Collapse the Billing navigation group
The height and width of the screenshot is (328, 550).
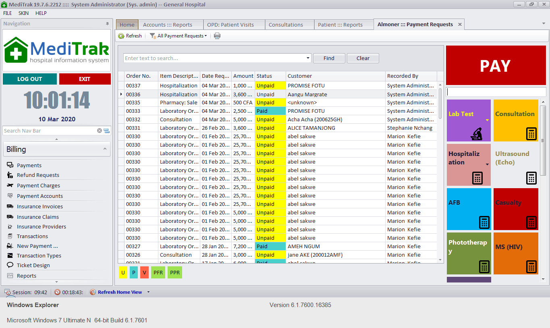[105, 149]
